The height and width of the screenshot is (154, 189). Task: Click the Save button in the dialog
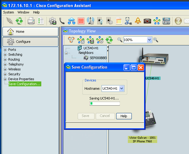[x=86, y=116]
